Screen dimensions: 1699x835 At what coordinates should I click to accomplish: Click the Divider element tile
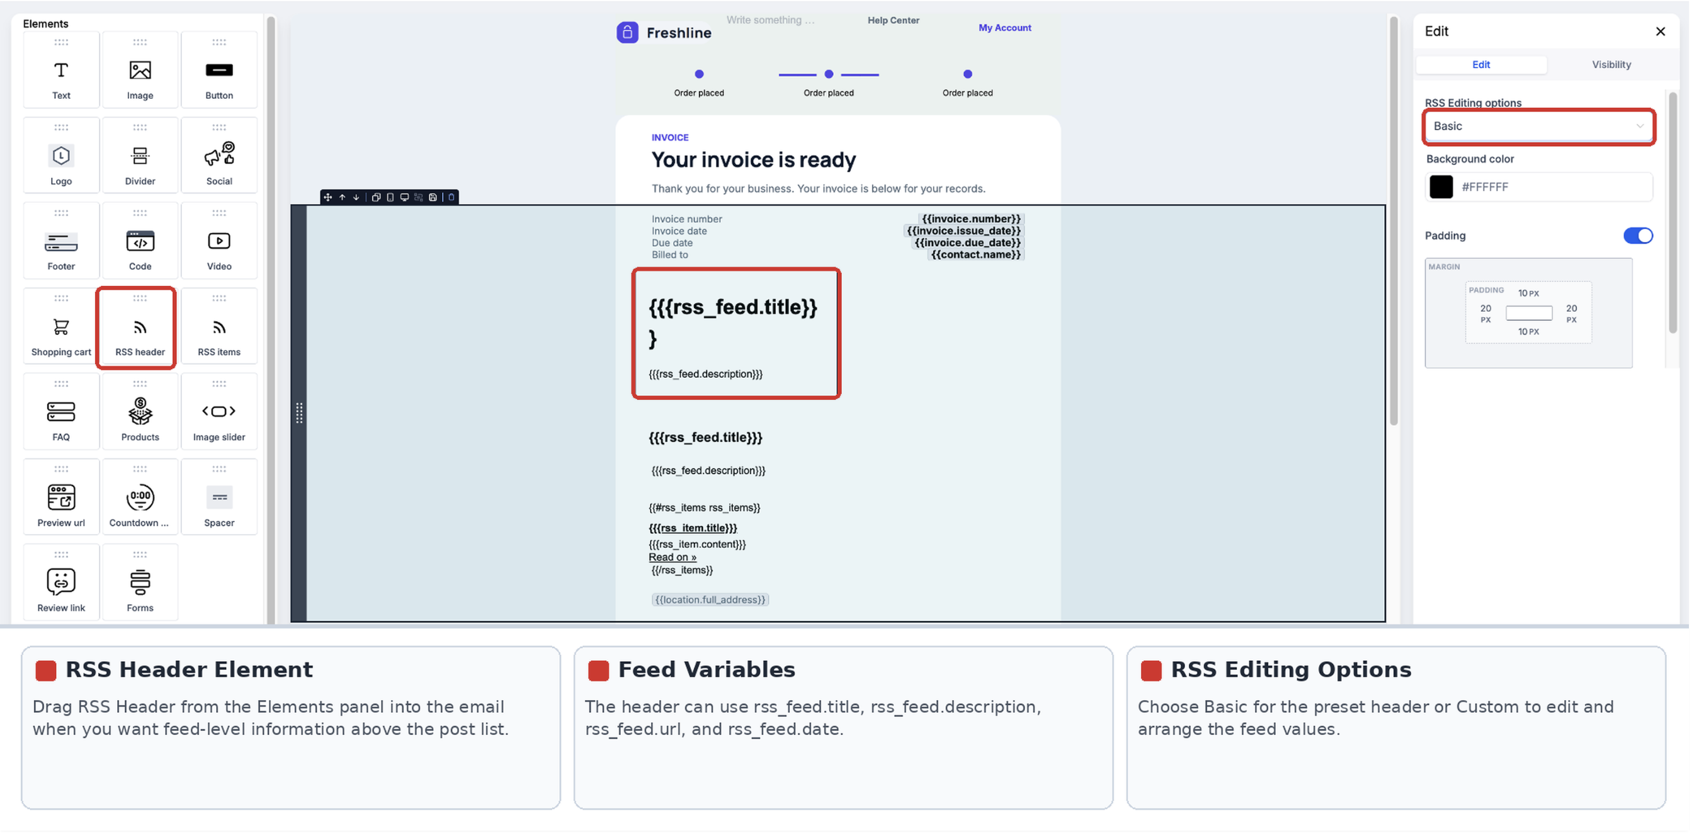click(140, 156)
